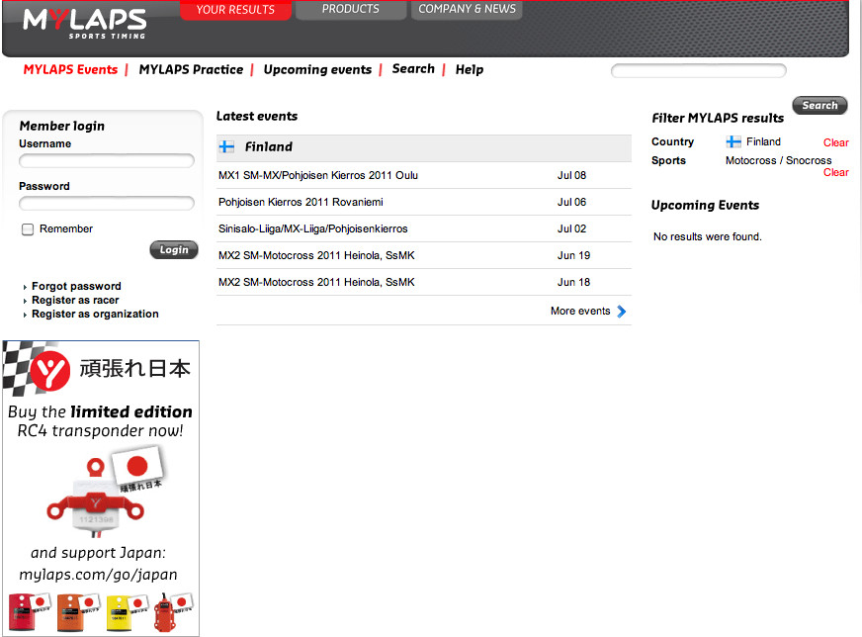This screenshot has width=862, height=637.
Task: Click the 'Jul 02' date cell
Action: [x=571, y=228]
